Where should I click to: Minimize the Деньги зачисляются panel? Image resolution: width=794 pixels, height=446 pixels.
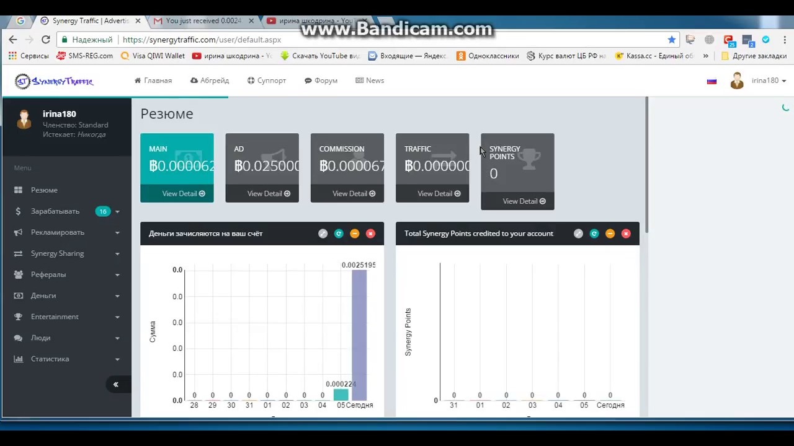coord(354,234)
